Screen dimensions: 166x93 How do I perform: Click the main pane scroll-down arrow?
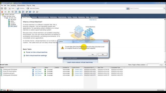tap(165, 62)
